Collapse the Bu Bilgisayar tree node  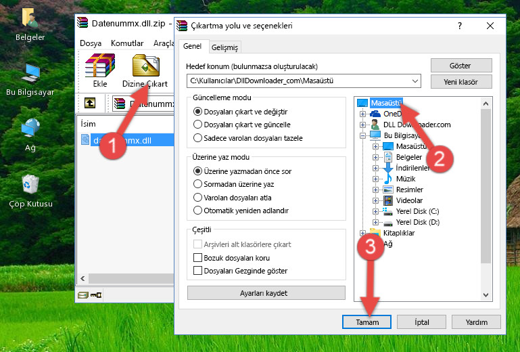[362, 135]
